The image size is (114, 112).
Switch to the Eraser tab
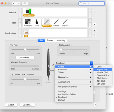coord(50,41)
